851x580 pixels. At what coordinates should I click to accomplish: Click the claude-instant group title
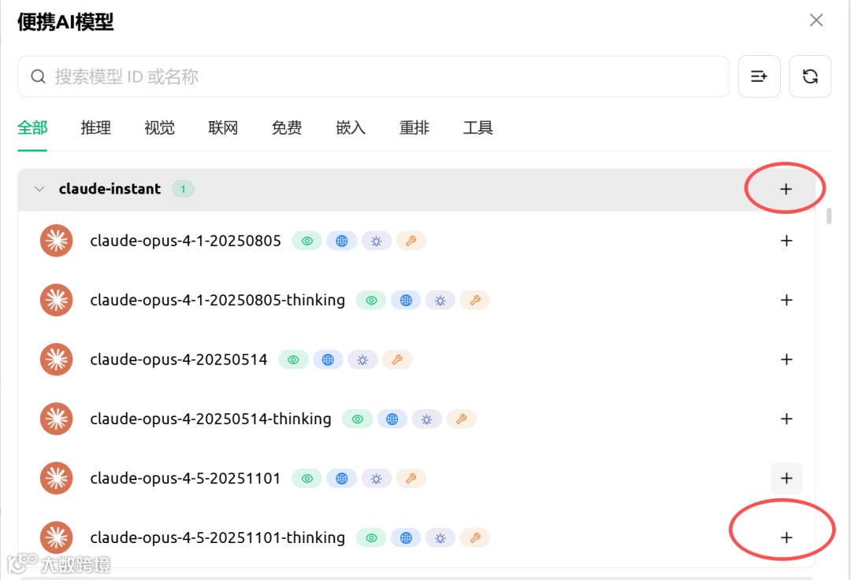(x=110, y=189)
